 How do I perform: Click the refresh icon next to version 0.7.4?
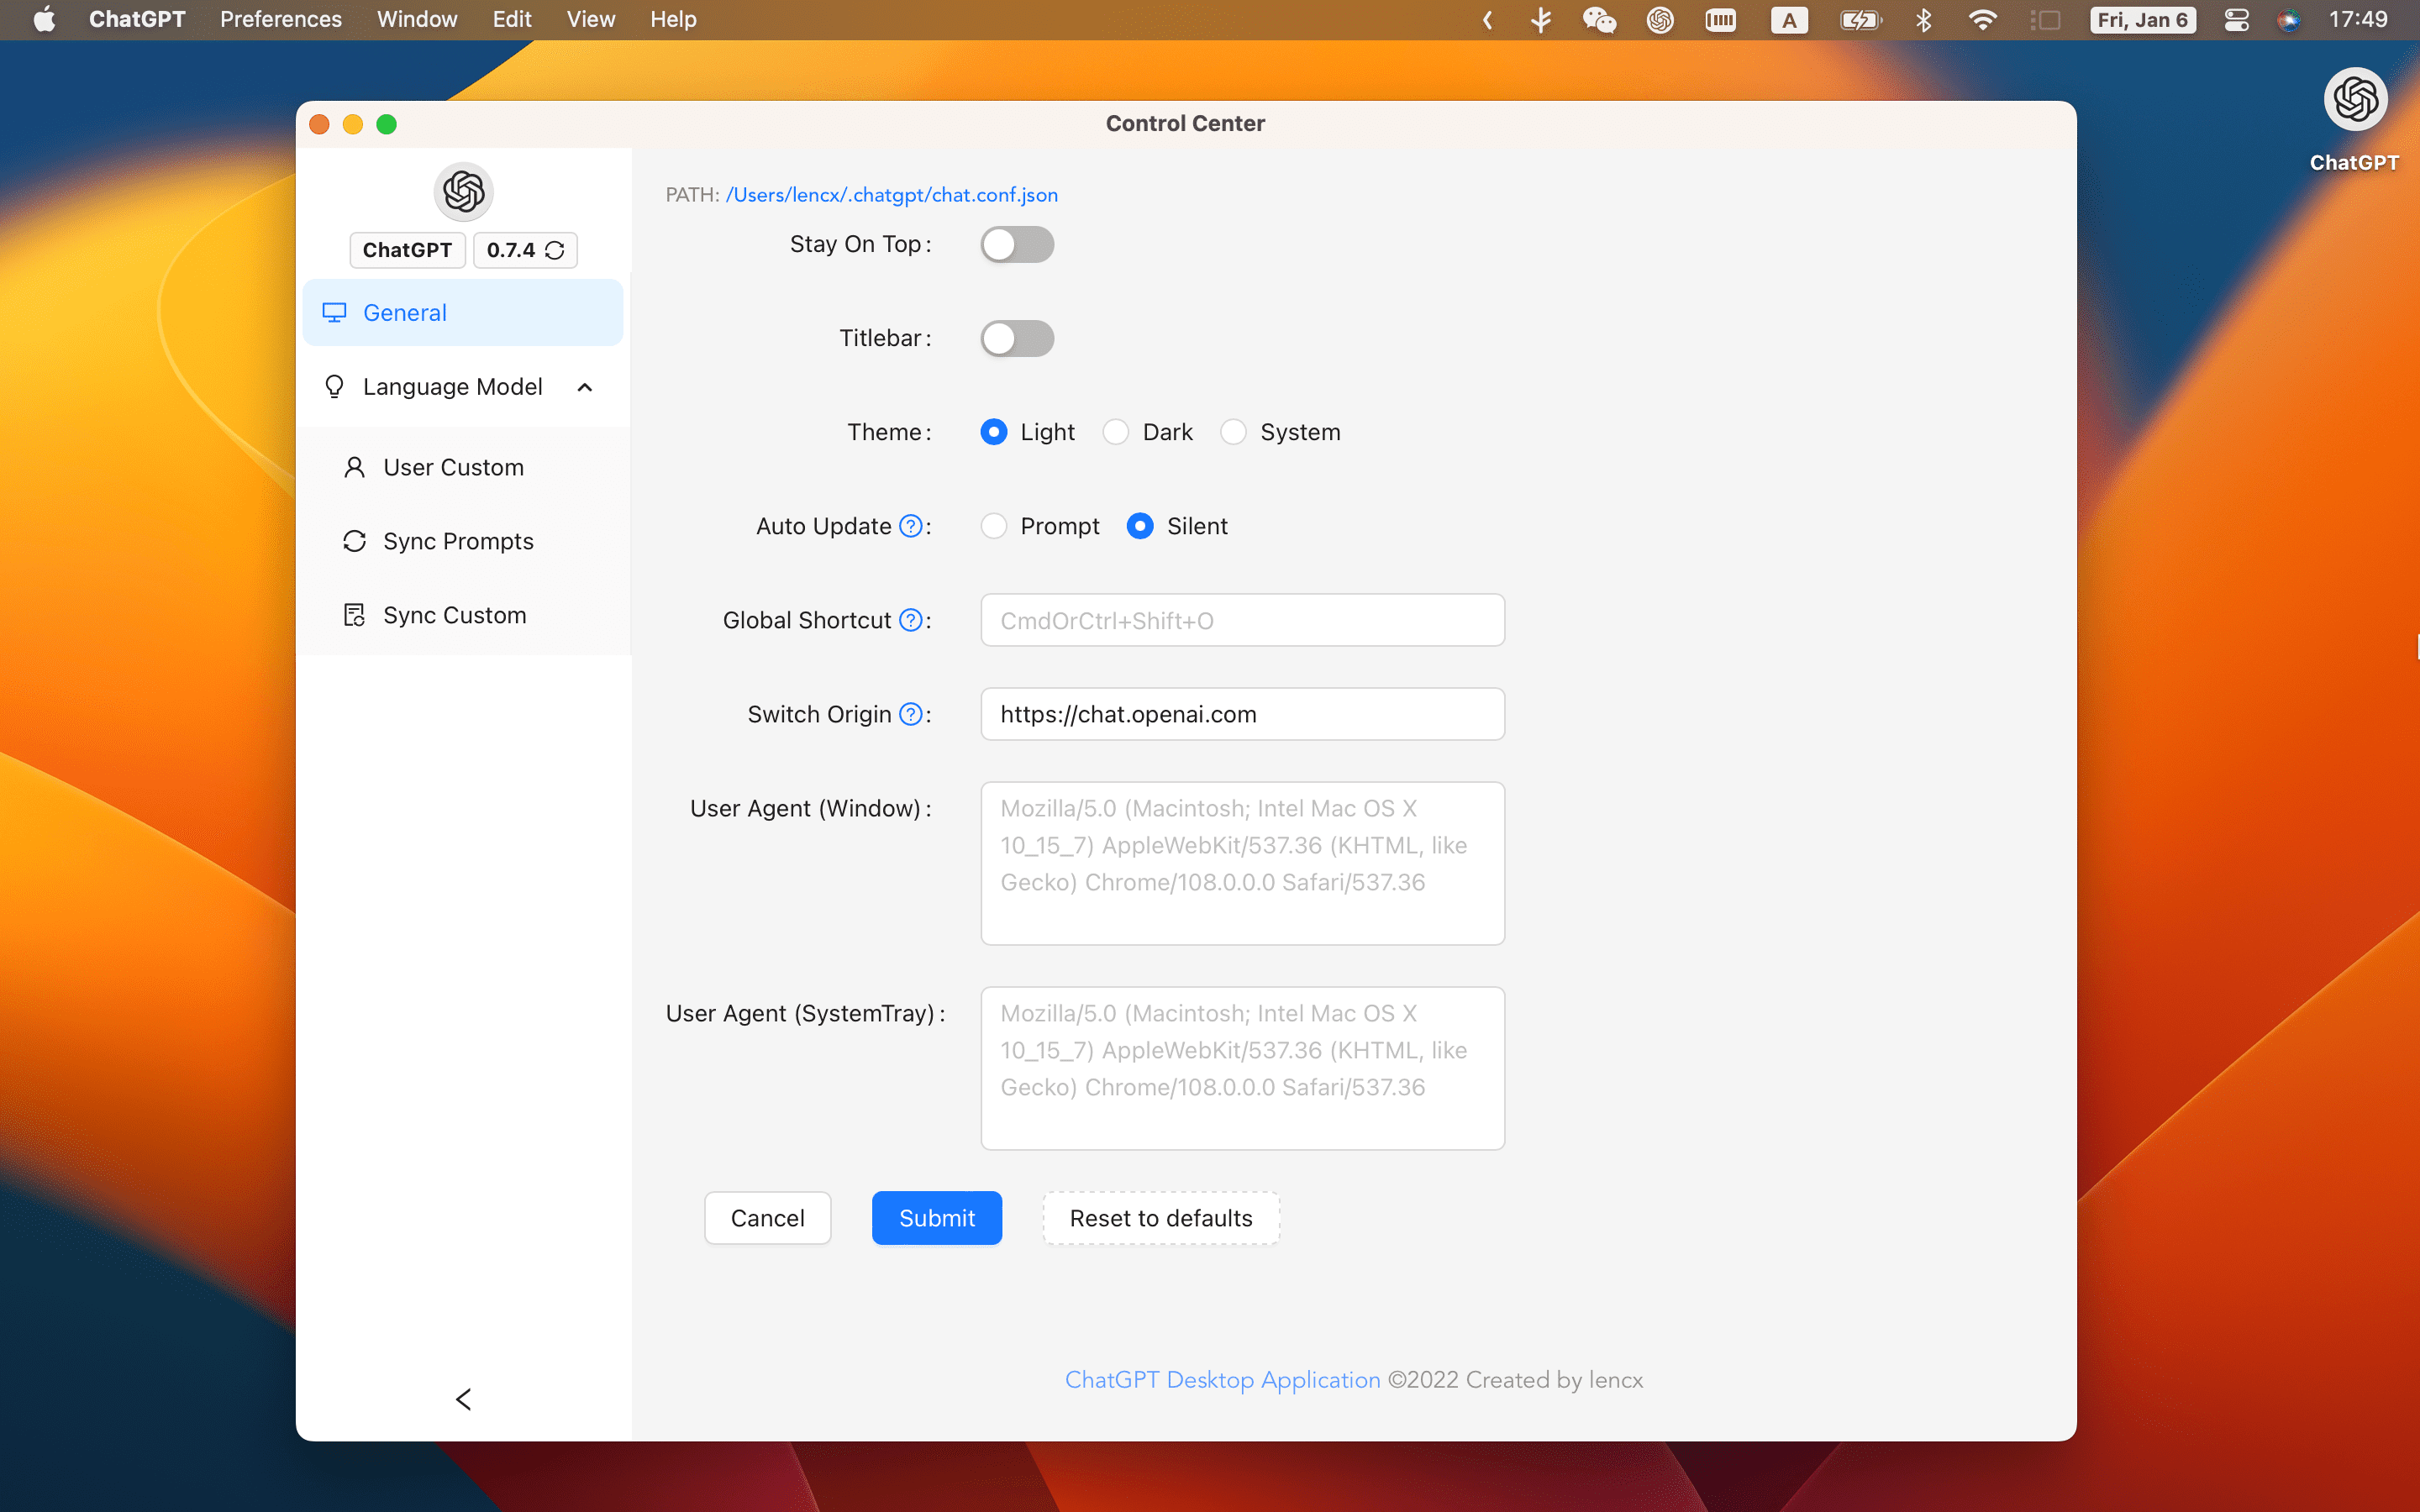pyautogui.click(x=554, y=249)
